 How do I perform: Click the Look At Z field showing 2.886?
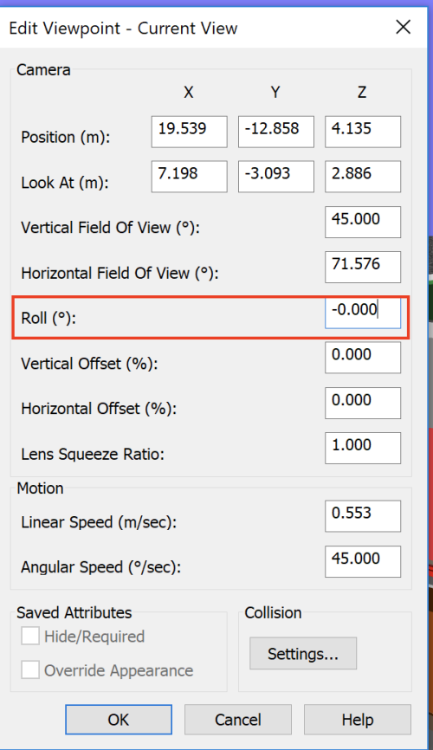(363, 177)
